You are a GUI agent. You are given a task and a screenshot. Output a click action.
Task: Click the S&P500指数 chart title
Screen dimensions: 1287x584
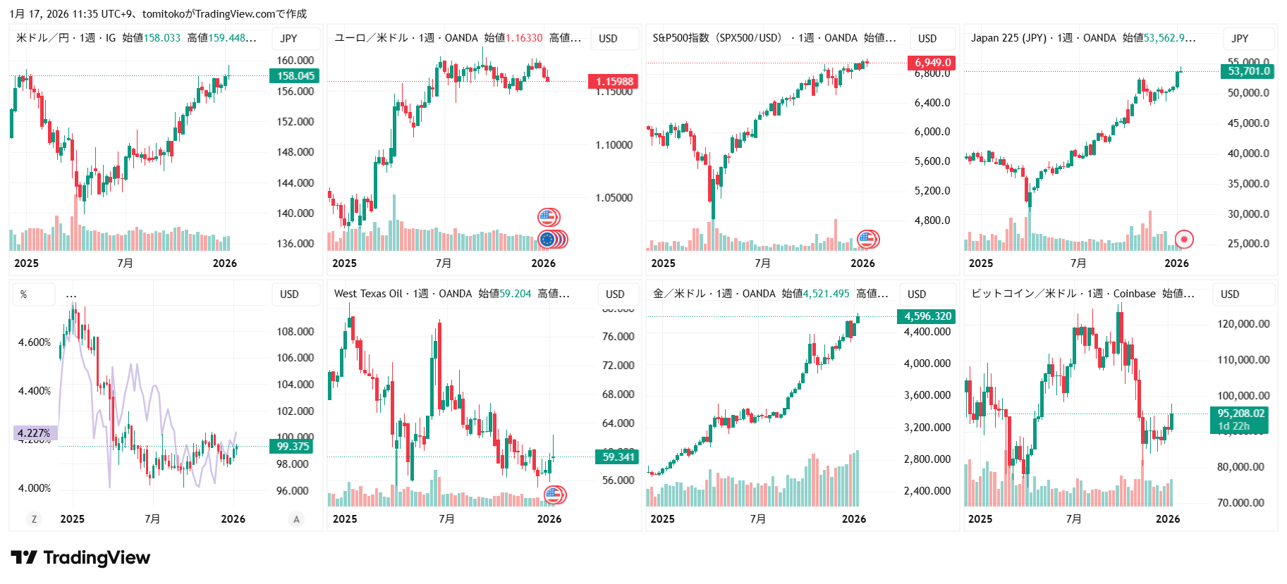tap(716, 38)
